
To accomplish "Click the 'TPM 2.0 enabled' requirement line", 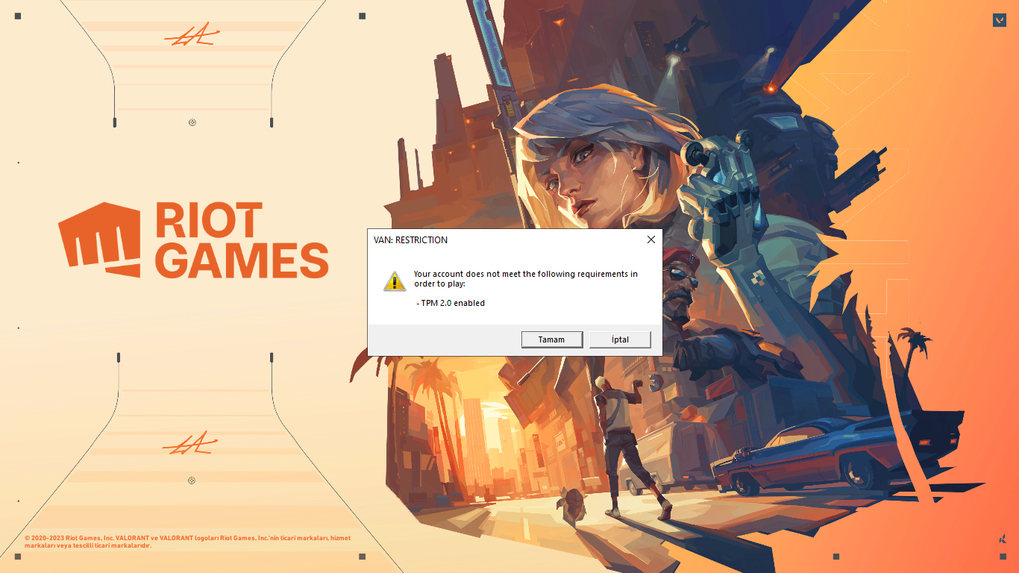I will coord(451,303).
